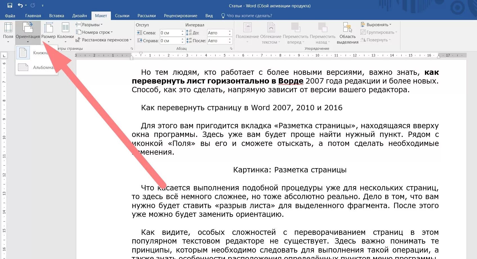Increase the До spacing with up arrow

pos(230,31)
